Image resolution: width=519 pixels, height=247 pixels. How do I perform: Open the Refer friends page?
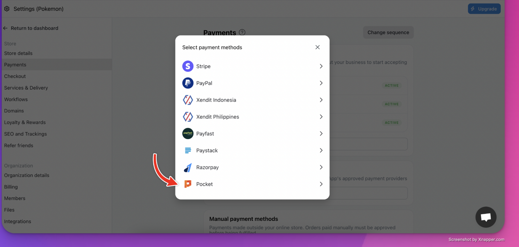coord(19,145)
